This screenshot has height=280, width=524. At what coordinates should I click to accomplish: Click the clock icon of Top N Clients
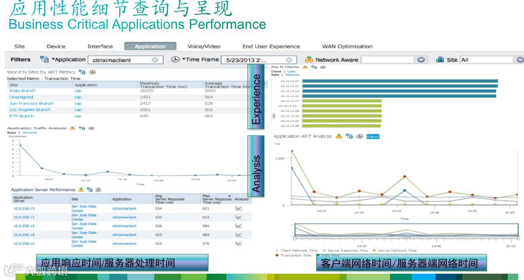pos(323,67)
